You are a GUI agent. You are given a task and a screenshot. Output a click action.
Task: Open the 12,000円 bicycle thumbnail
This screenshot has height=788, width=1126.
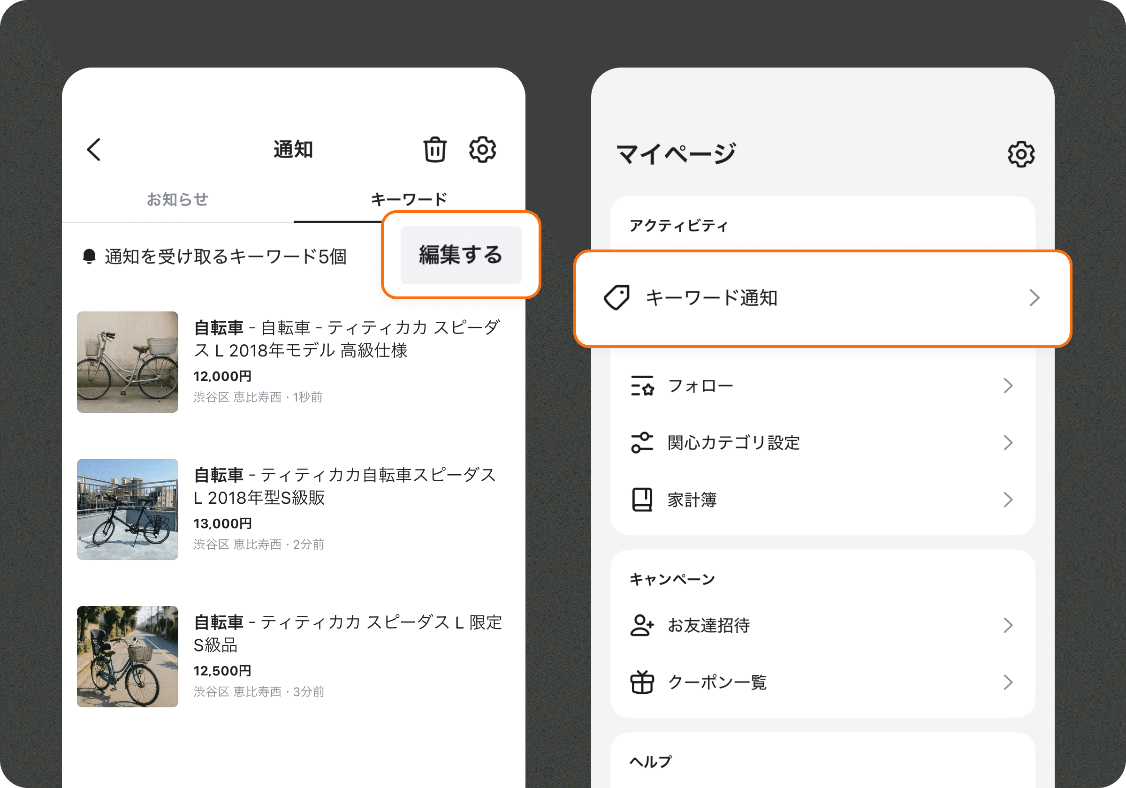(x=128, y=362)
